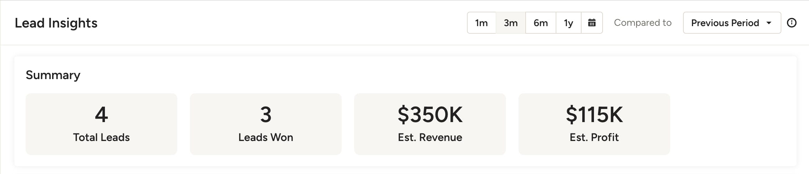Click the Est. Revenue label

click(430, 138)
